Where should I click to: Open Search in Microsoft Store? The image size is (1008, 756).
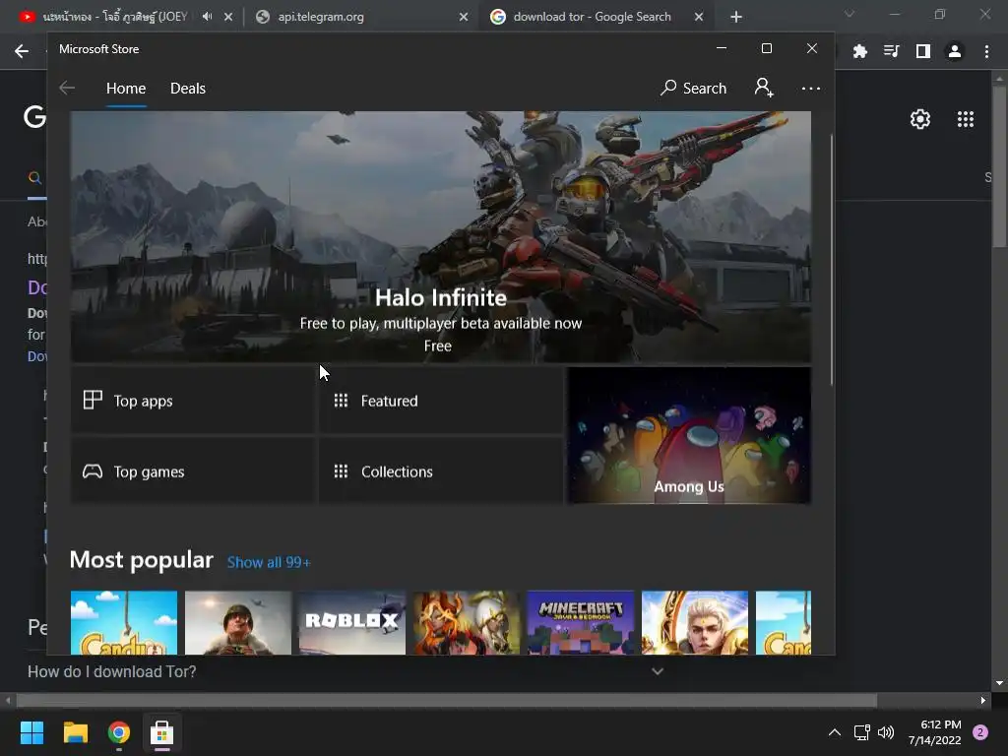(693, 88)
